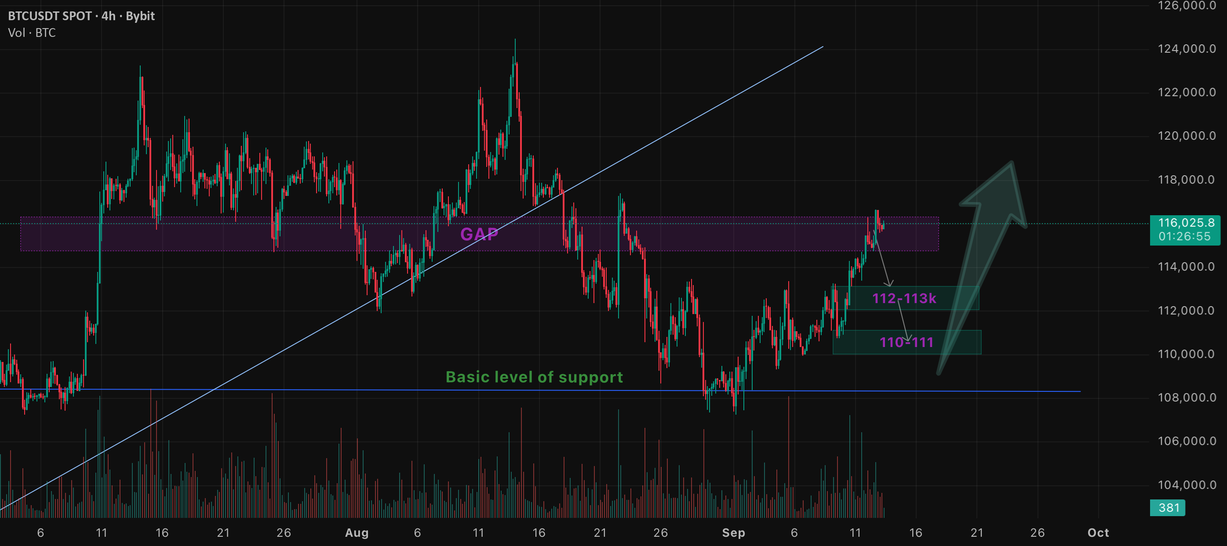Click the Vol · BTC indicator label

pyautogui.click(x=32, y=33)
